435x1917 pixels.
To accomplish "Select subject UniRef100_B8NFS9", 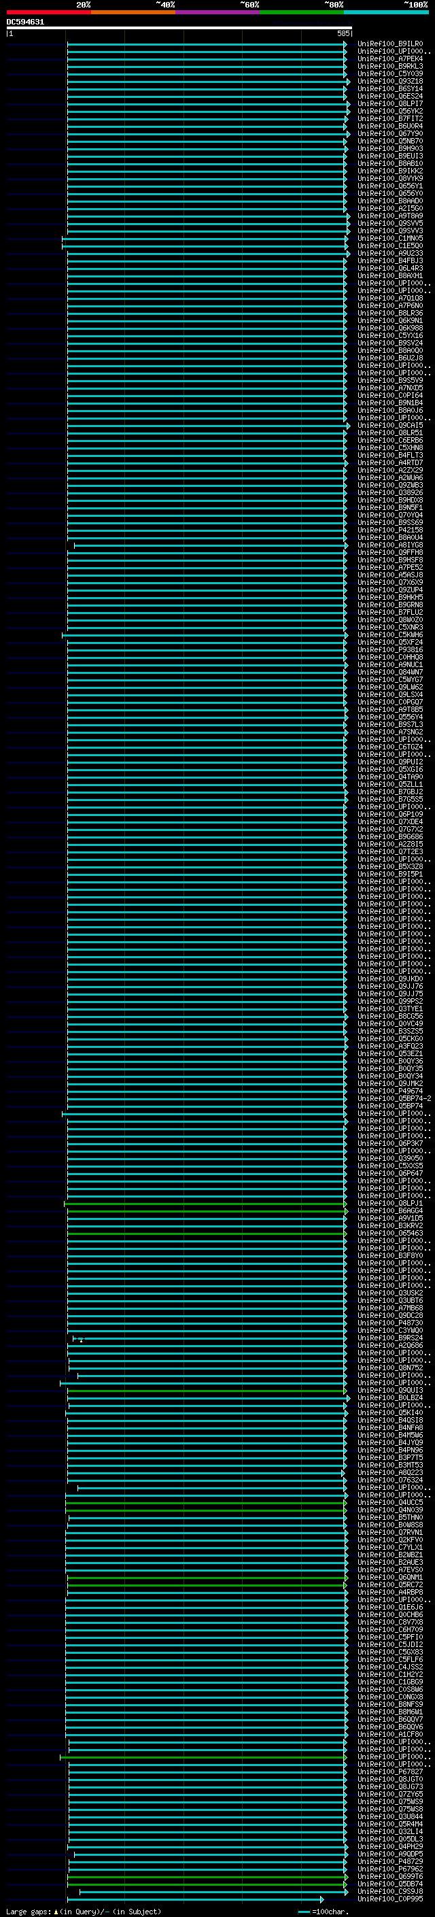I will (x=389, y=1704).
